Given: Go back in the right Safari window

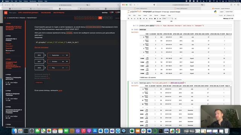Looking at the screenshot, I should 134,5.
